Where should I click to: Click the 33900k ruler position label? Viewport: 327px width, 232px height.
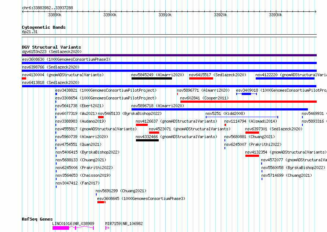(x=110, y=15)
